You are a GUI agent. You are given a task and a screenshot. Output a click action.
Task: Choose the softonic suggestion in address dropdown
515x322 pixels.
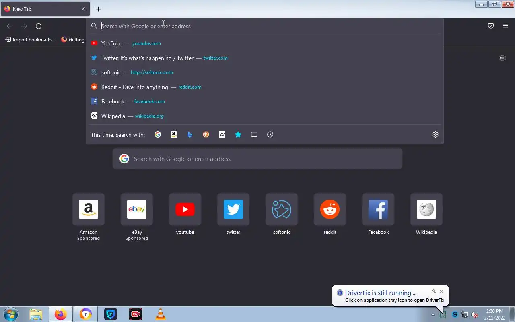click(x=265, y=72)
